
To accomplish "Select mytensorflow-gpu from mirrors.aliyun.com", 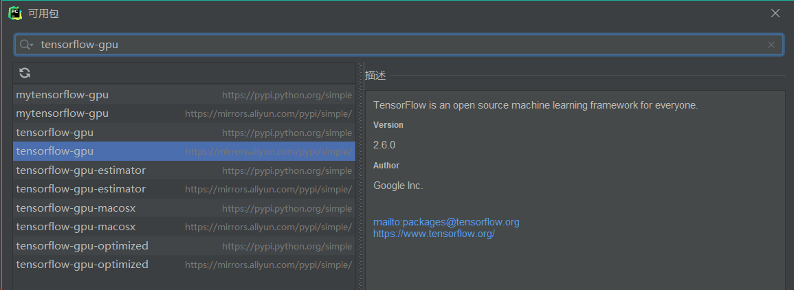I will coord(184,113).
